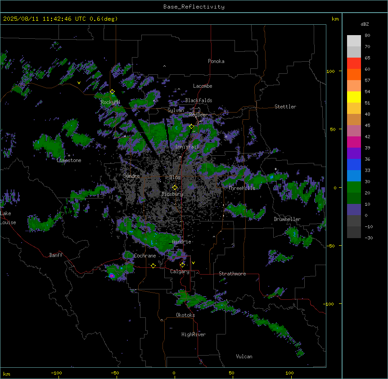Viewport: 388px width, 379px height.
Task: Click the Sundre label
Action: pos(131,176)
